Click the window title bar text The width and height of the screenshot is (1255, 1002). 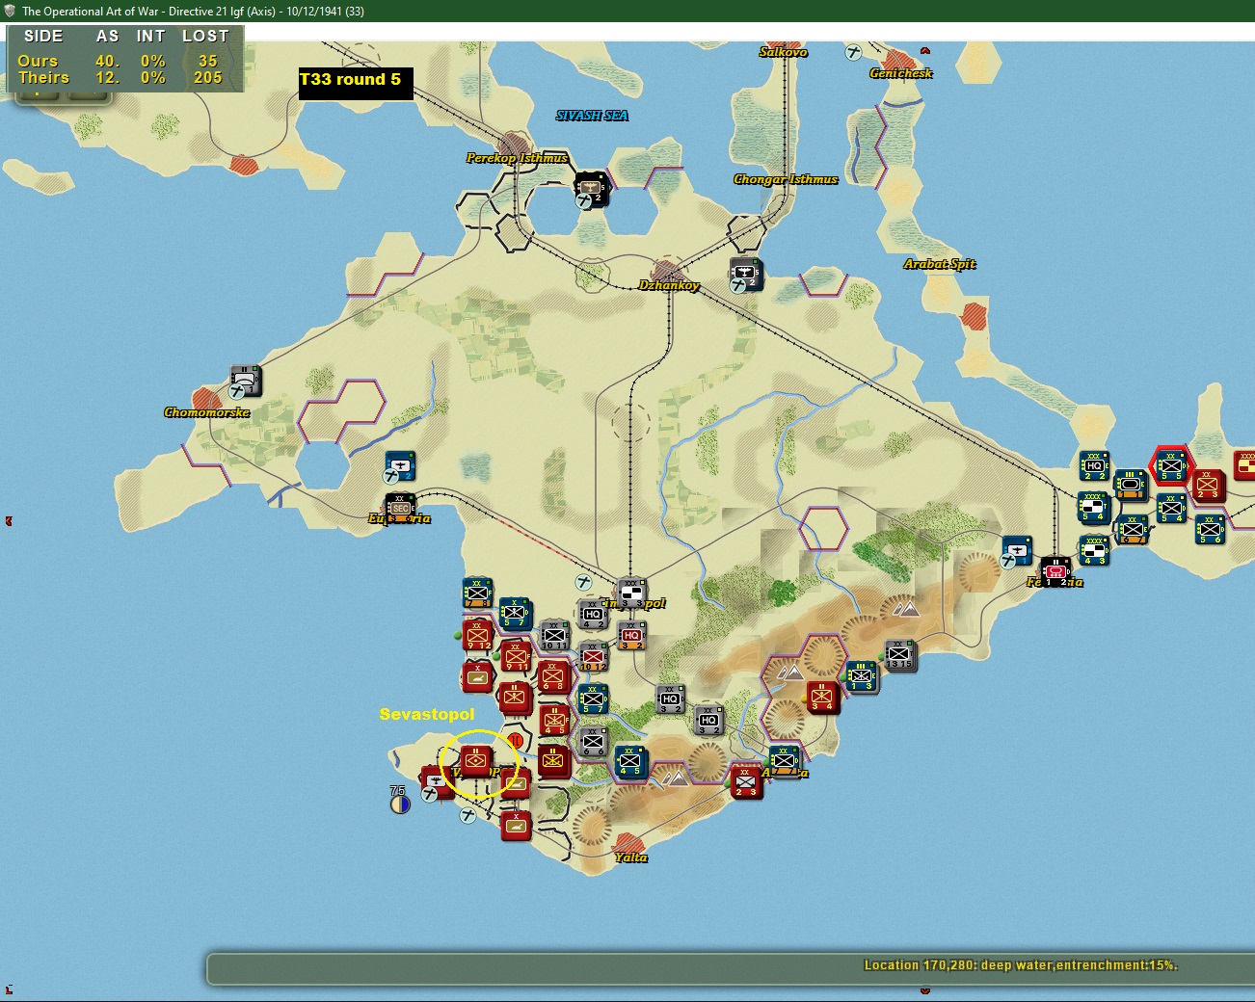click(x=193, y=11)
